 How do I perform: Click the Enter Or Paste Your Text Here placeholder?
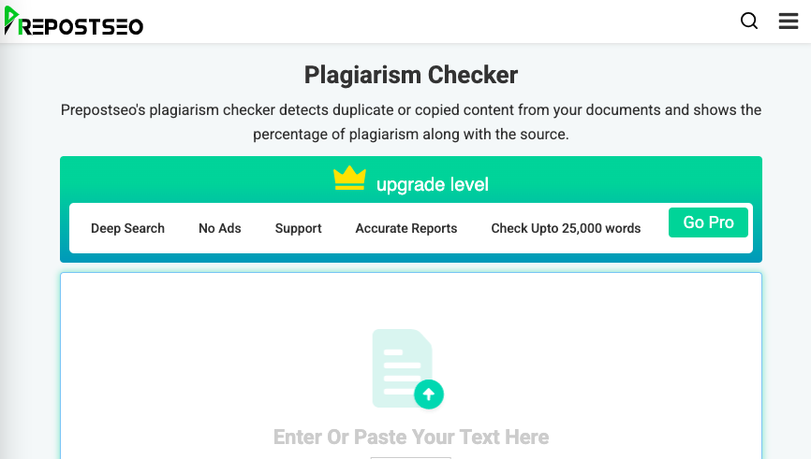[411, 437]
